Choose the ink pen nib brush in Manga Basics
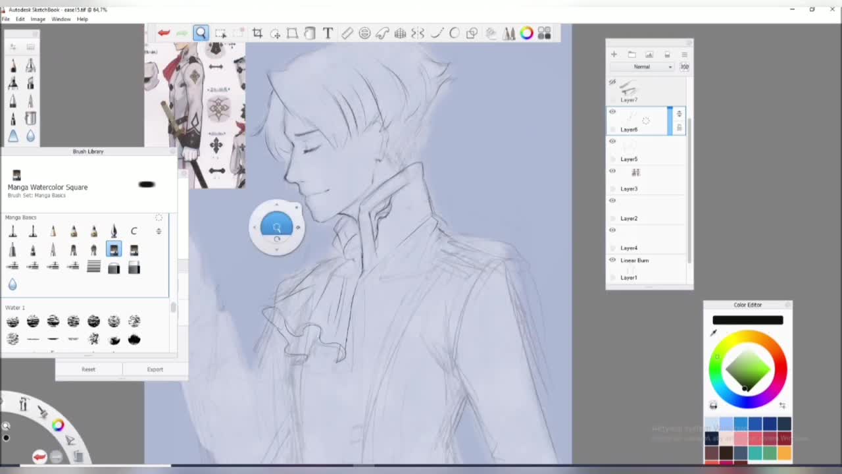Viewport: 842px width, 474px height. (x=114, y=230)
